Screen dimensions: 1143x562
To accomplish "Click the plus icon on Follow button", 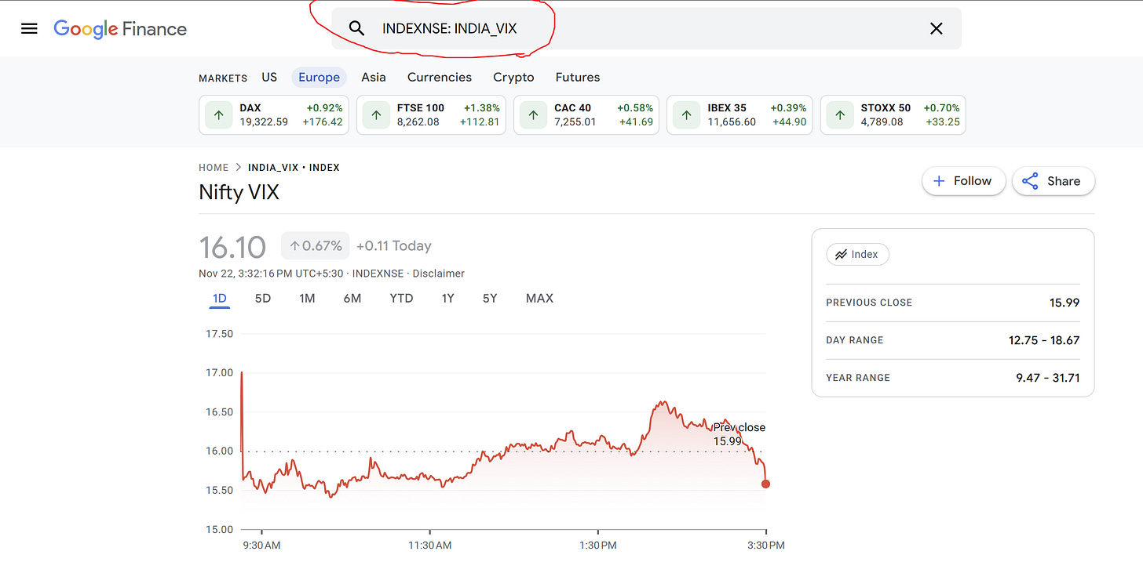I will [940, 181].
